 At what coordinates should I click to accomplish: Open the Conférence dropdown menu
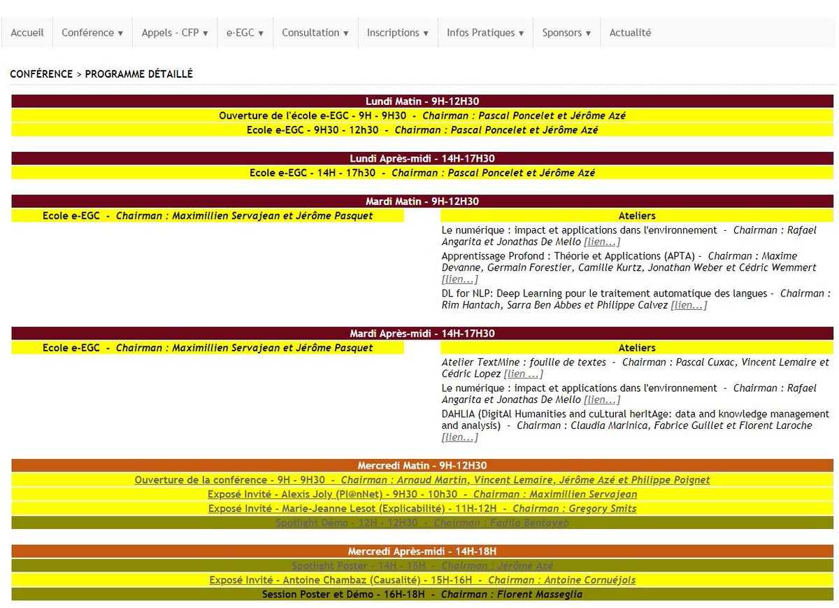[x=91, y=32]
